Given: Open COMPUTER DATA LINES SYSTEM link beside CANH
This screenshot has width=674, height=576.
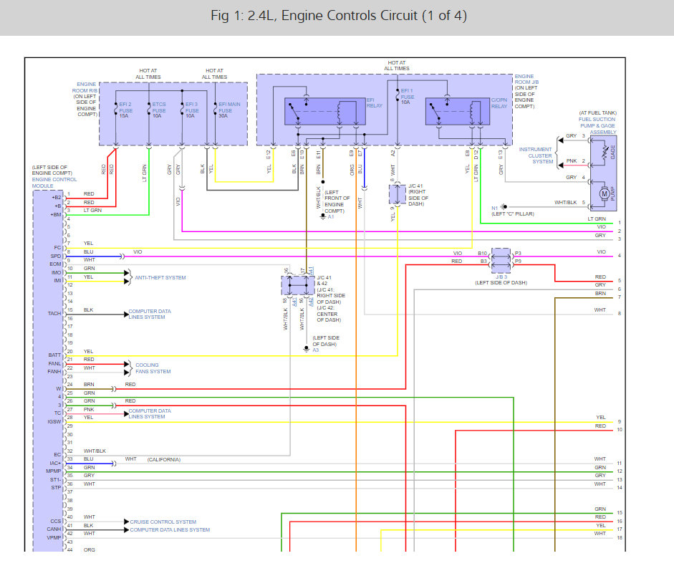Looking at the screenshot, I should (170, 530).
